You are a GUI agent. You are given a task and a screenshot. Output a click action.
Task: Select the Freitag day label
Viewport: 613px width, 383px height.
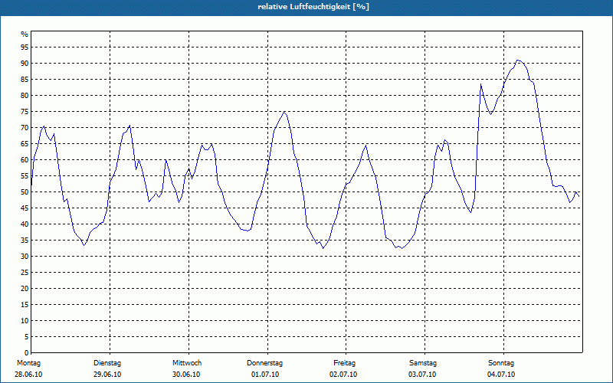[x=344, y=363]
